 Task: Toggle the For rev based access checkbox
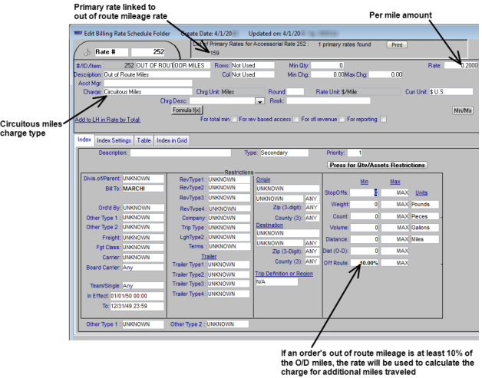[296, 119]
